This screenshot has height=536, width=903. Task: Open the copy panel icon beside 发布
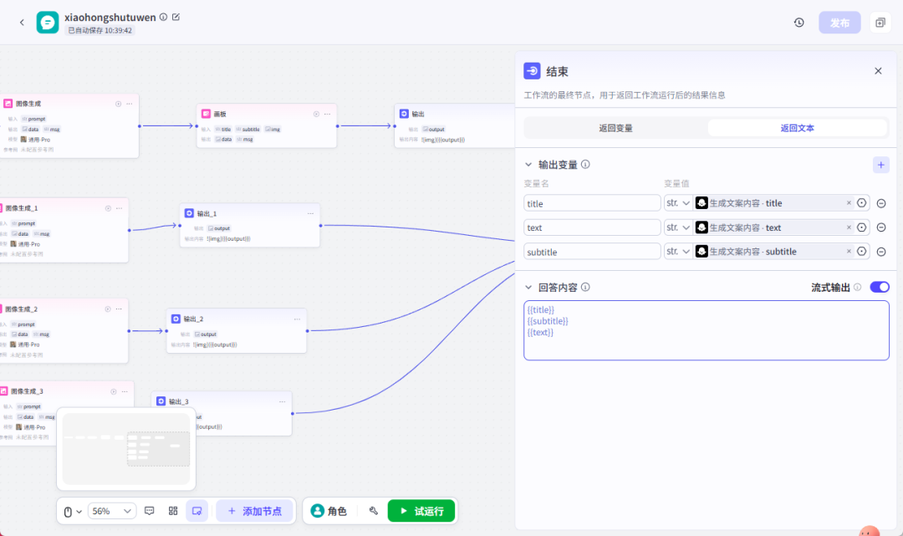(x=880, y=23)
